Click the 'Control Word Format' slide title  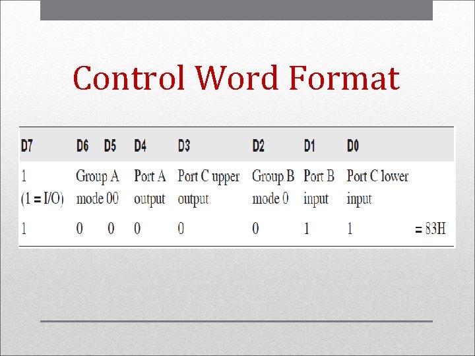[237, 78]
